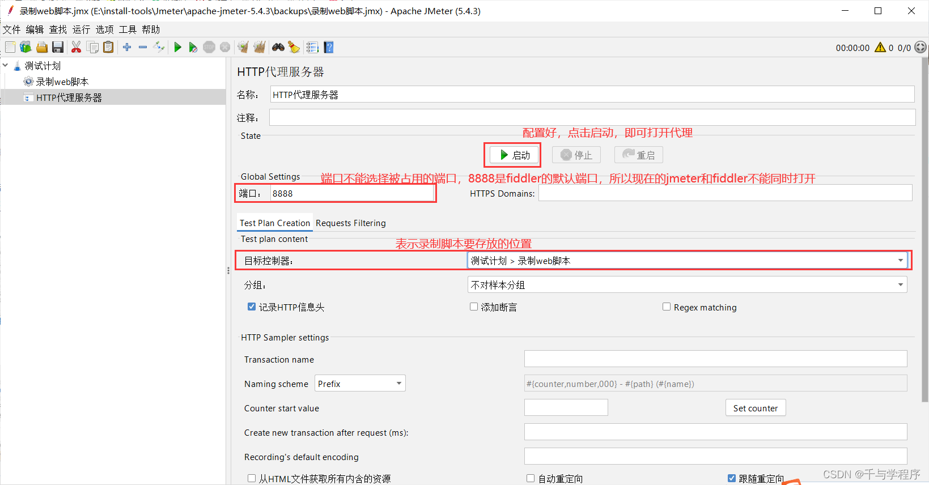Viewport: 929px width, 485px height.
Task: Click the Create new transaction after request field
Action: [x=716, y=432]
